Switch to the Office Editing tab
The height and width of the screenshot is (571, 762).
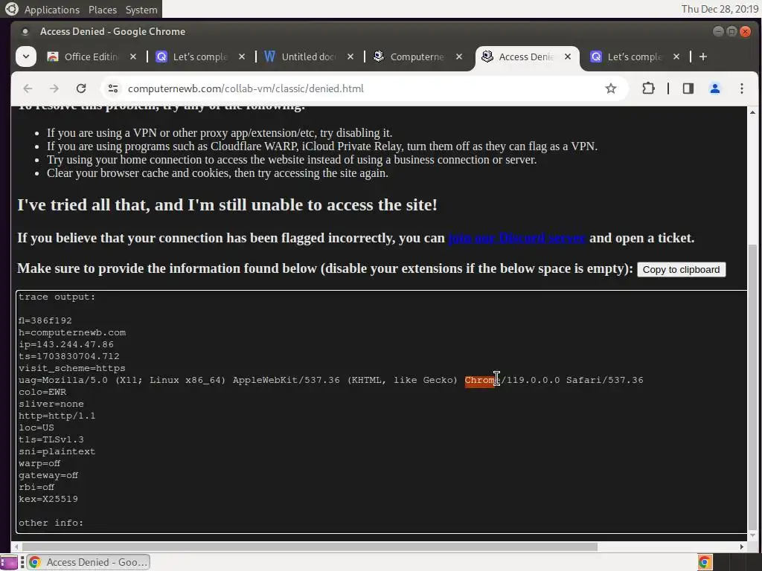tap(92, 57)
